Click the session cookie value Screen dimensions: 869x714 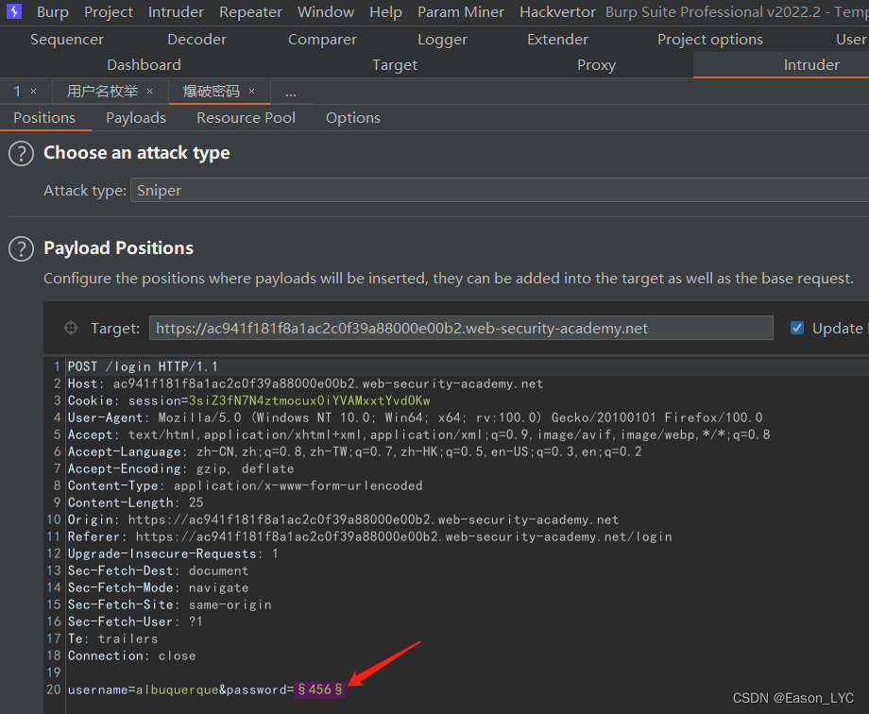[x=309, y=400]
